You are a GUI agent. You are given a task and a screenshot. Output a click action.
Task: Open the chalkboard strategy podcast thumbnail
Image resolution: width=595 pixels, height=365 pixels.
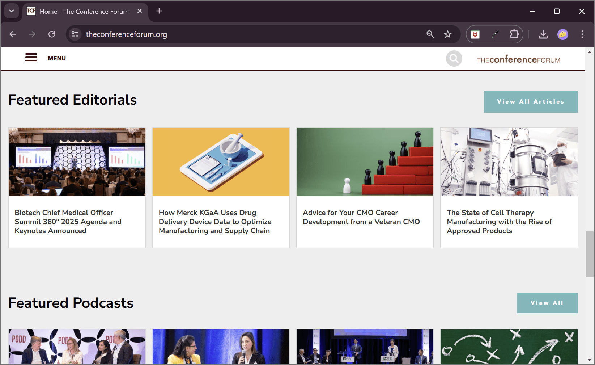click(509, 347)
